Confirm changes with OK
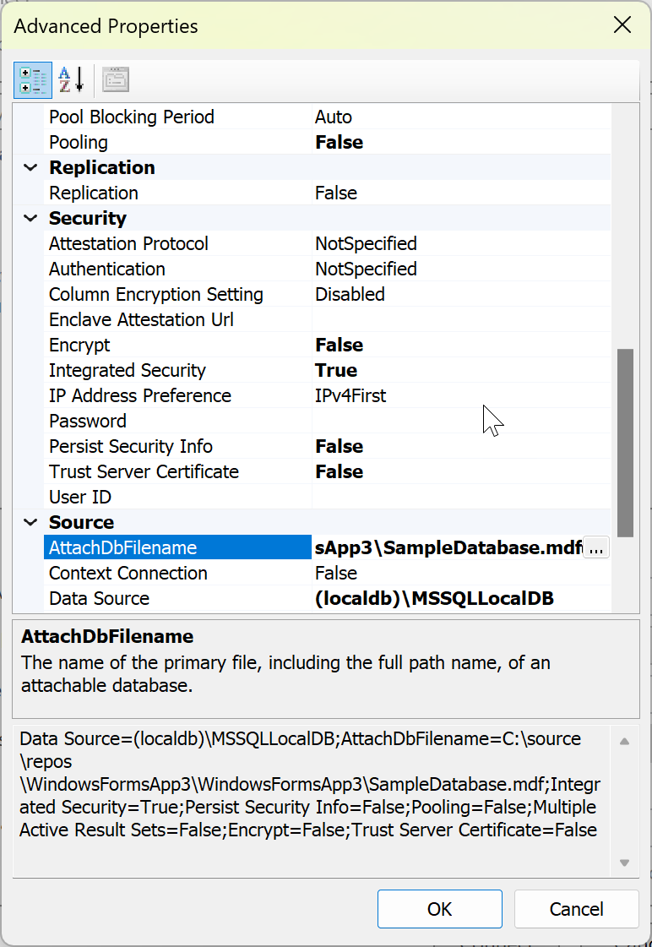 coord(439,909)
